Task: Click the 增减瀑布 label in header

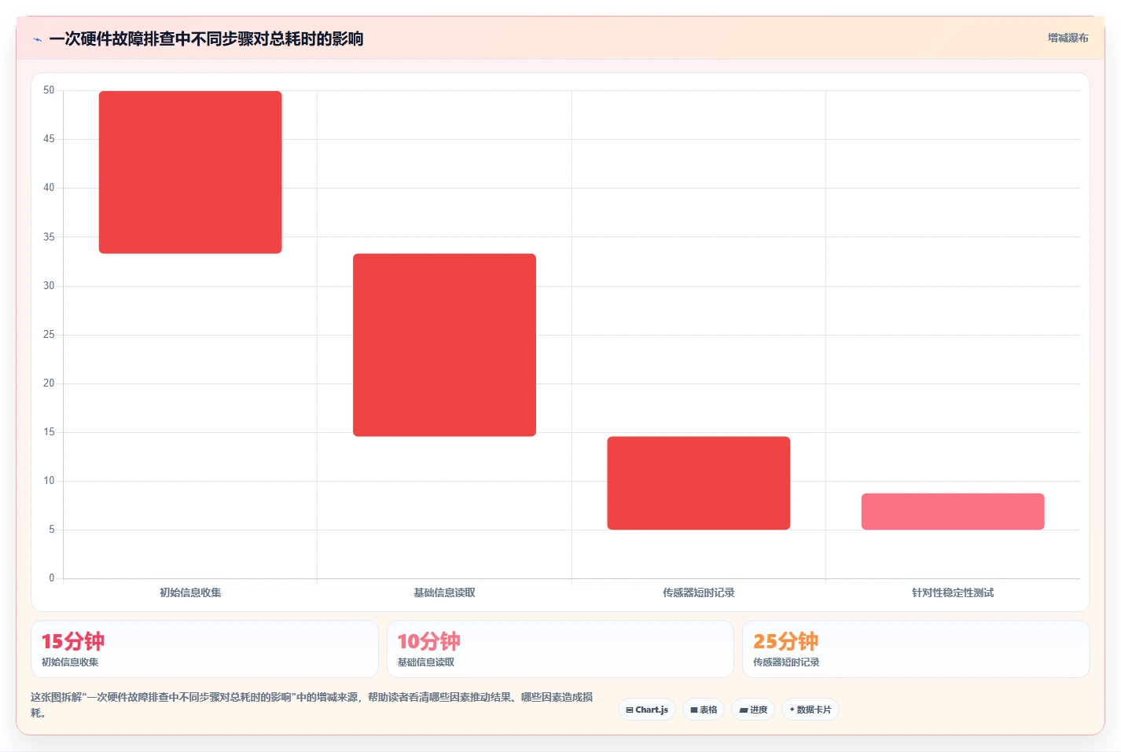Action: click(x=1068, y=38)
